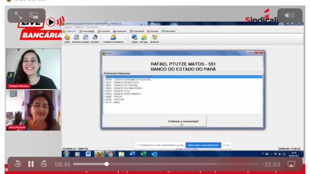Open the Dir.Carg. toolbar icon
This screenshot has height=174, width=310.
tap(144, 38)
